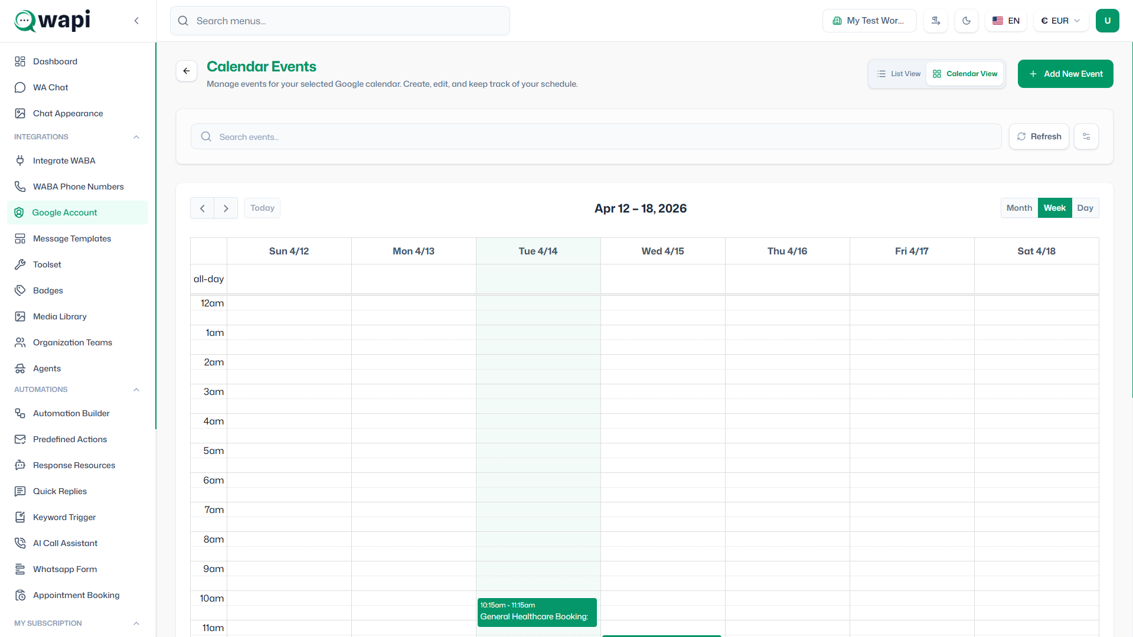Click the Sat 4/18 column header

pyautogui.click(x=1036, y=251)
